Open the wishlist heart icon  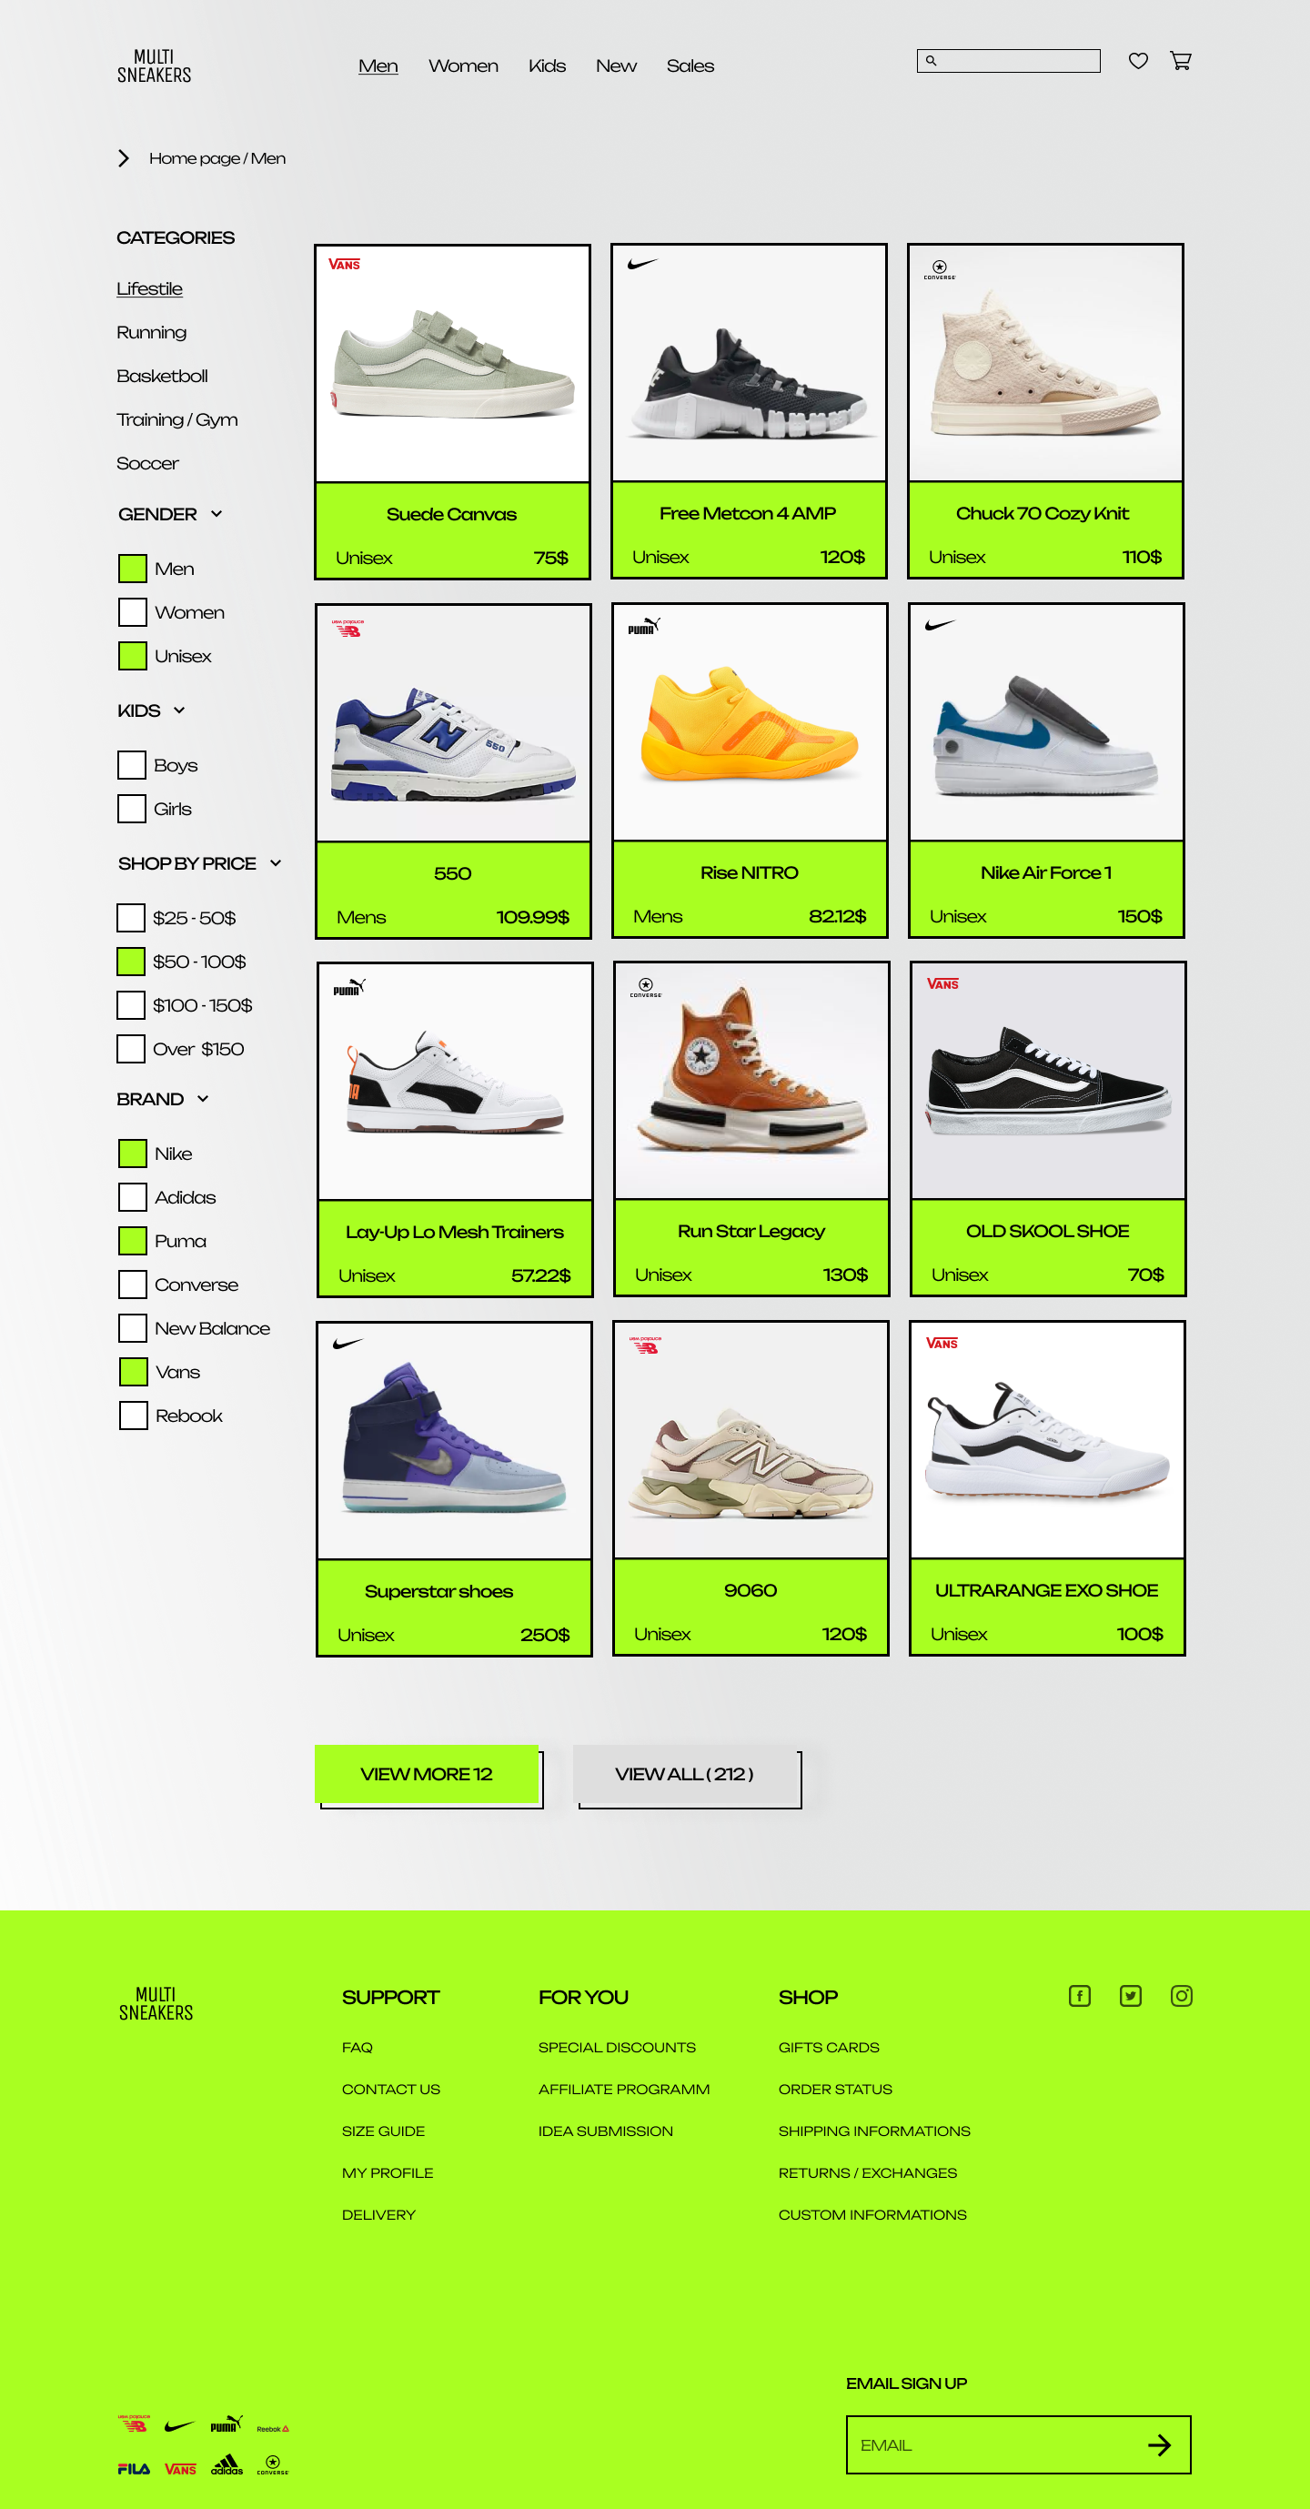pyautogui.click(x=1137, y=61)
